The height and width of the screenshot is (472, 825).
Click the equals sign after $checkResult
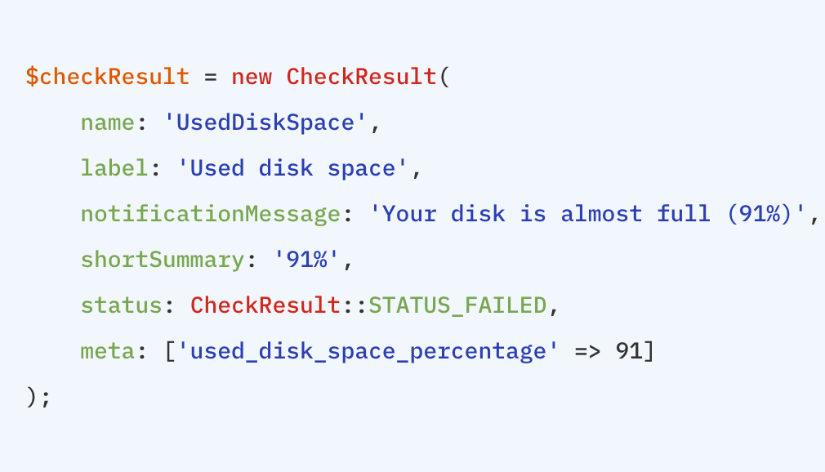pos(210,77)
